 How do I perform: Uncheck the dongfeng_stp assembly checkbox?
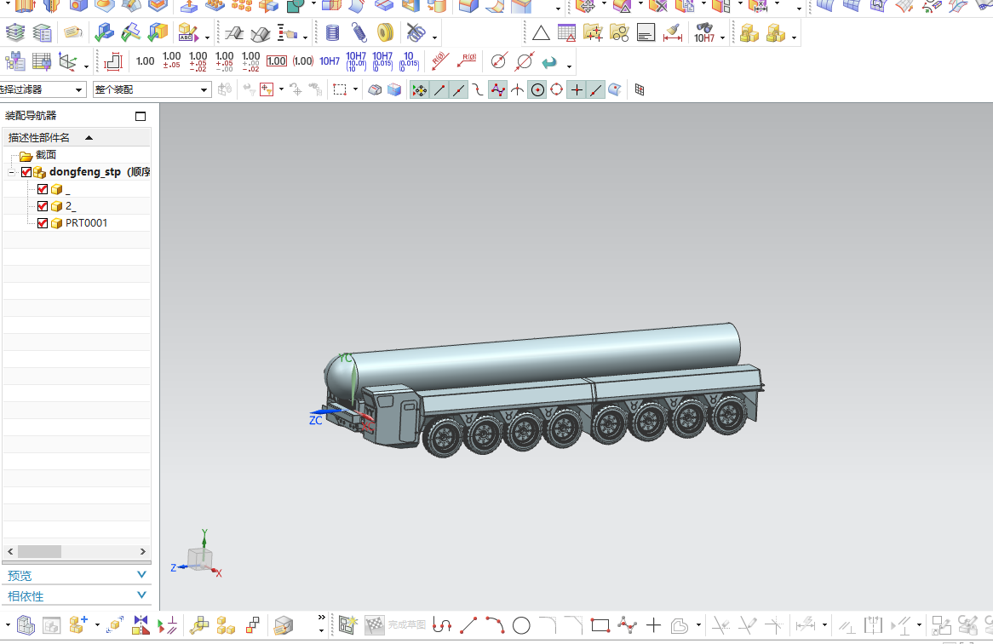26,172
